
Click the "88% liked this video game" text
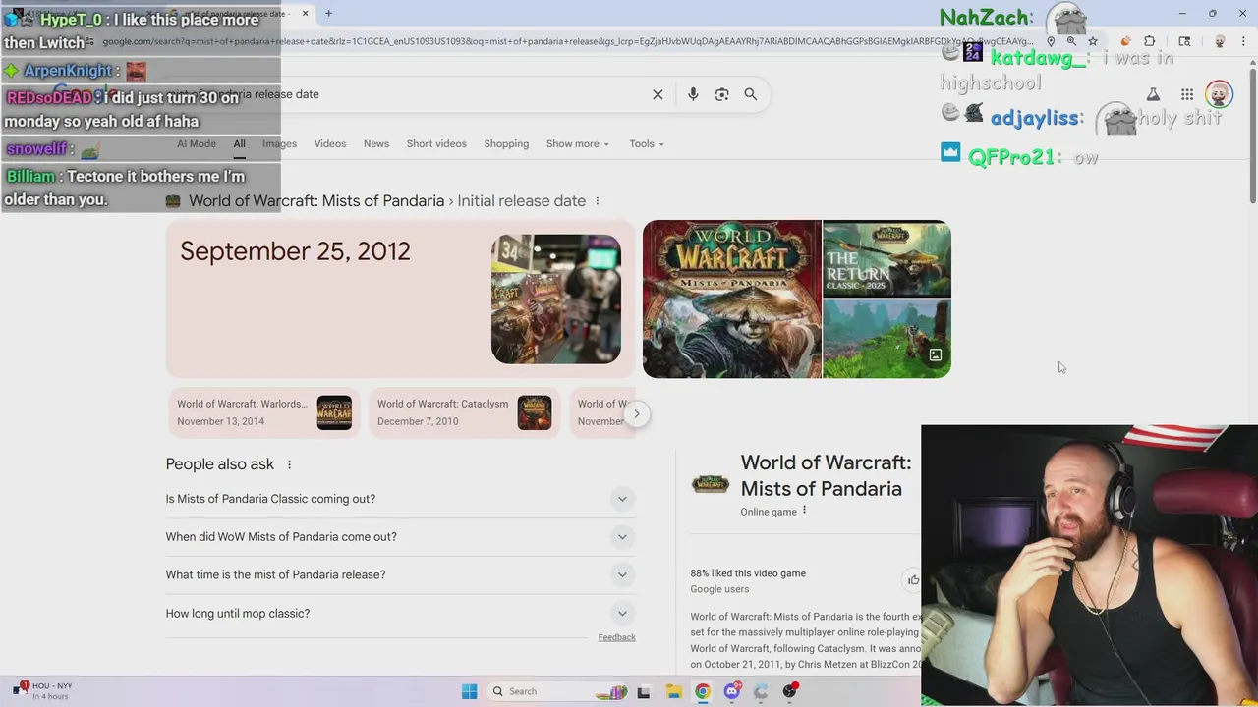[x=748, y=573]
